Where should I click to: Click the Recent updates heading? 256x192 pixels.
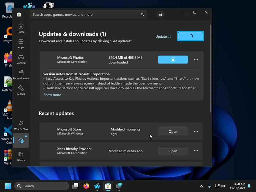pos(56,113)
